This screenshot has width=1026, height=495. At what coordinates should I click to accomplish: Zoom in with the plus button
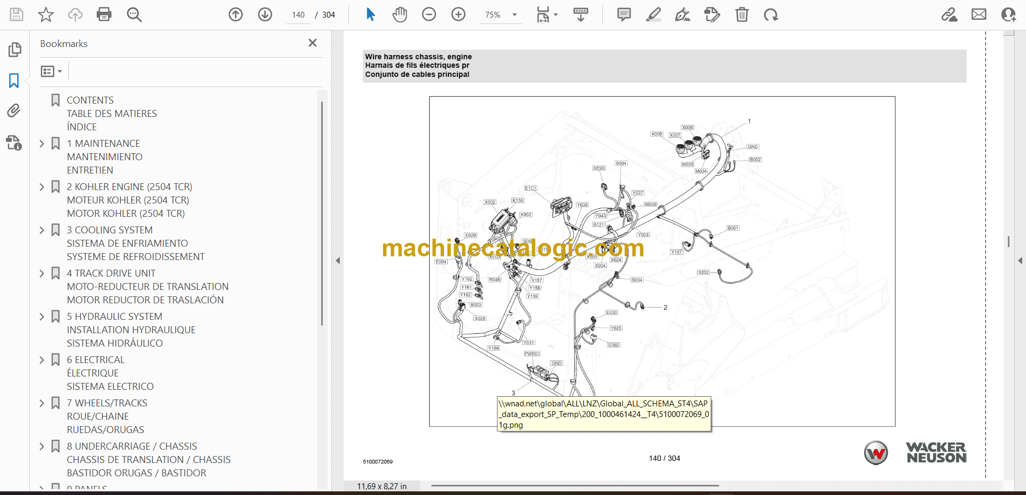(x=458, y=14)
